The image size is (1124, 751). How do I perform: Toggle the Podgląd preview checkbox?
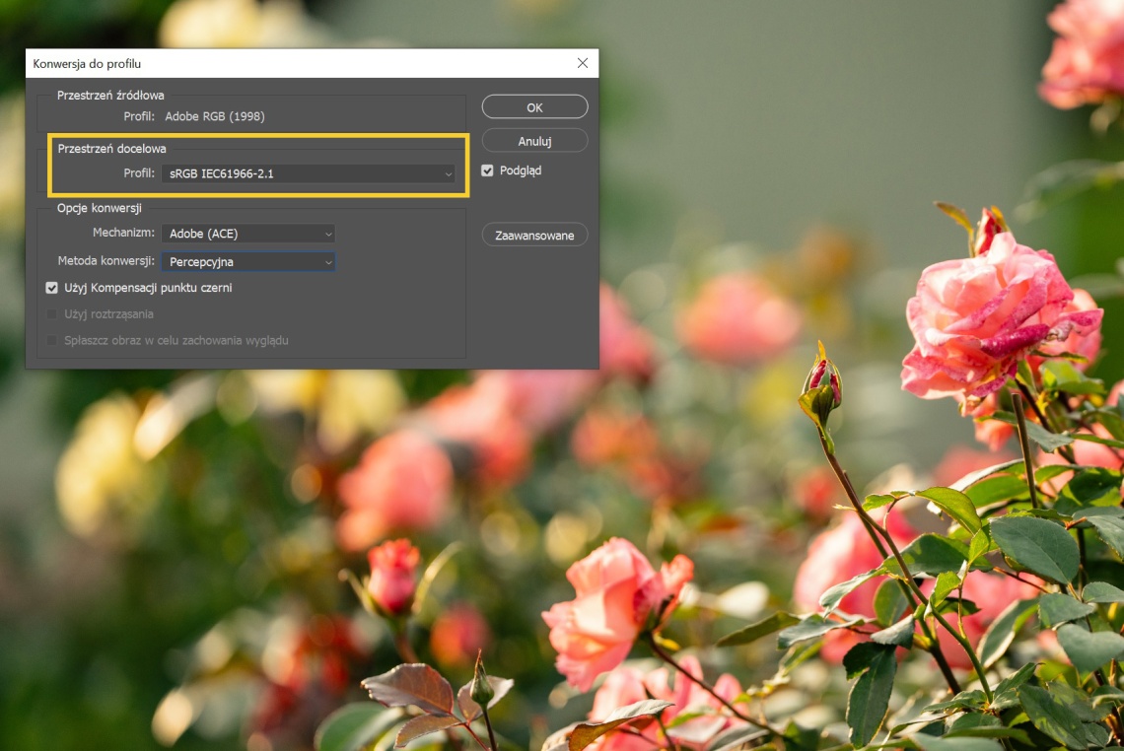487,171
